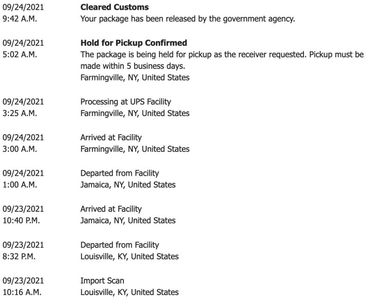The image size is (370, 308).
Task: Click the 5:02 A.M. timestamp
Action: coord(20,54)
